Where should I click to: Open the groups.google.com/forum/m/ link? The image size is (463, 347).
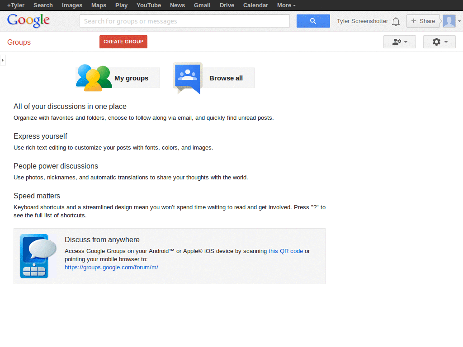point(111,267)
